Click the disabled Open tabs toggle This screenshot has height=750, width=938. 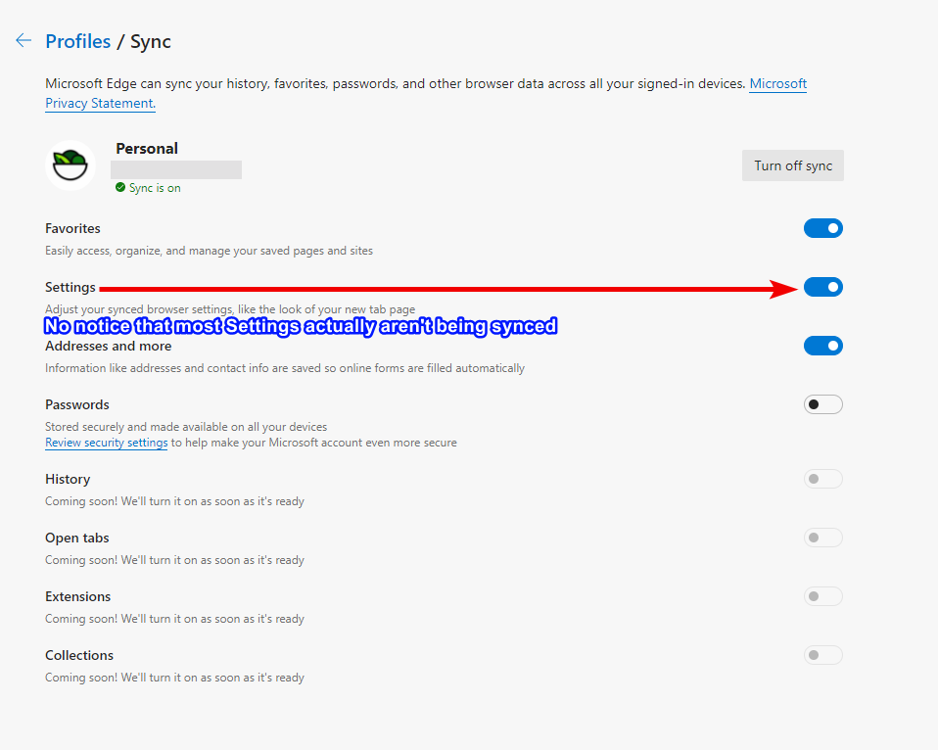[822, 538]
